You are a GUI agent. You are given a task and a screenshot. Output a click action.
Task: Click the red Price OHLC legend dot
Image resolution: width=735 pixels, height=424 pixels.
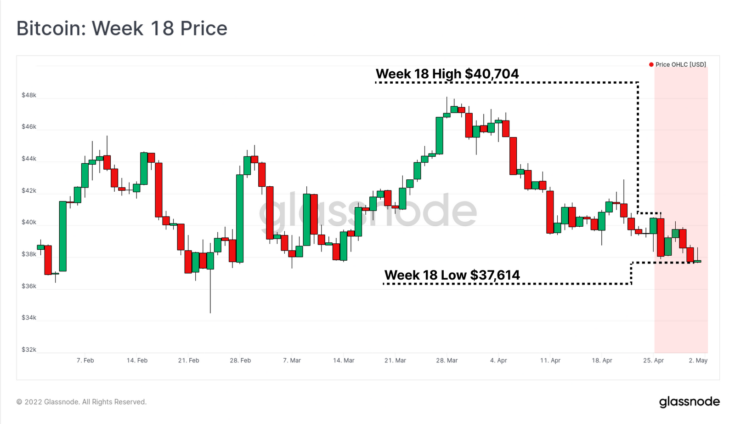651,64
